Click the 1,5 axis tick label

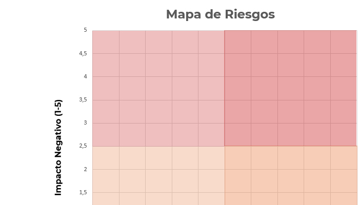pos(83,192)
